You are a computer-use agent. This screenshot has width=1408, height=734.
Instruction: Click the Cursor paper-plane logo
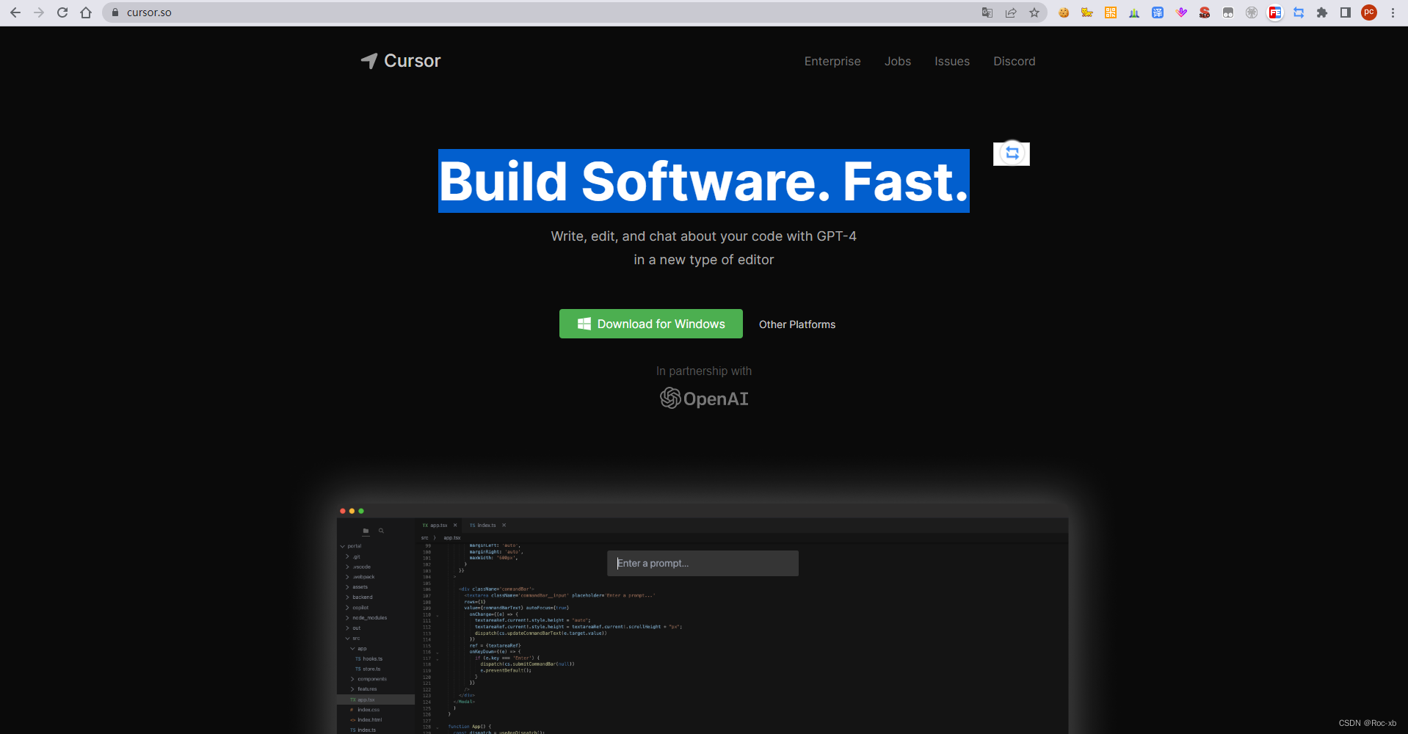click(369, 61)
